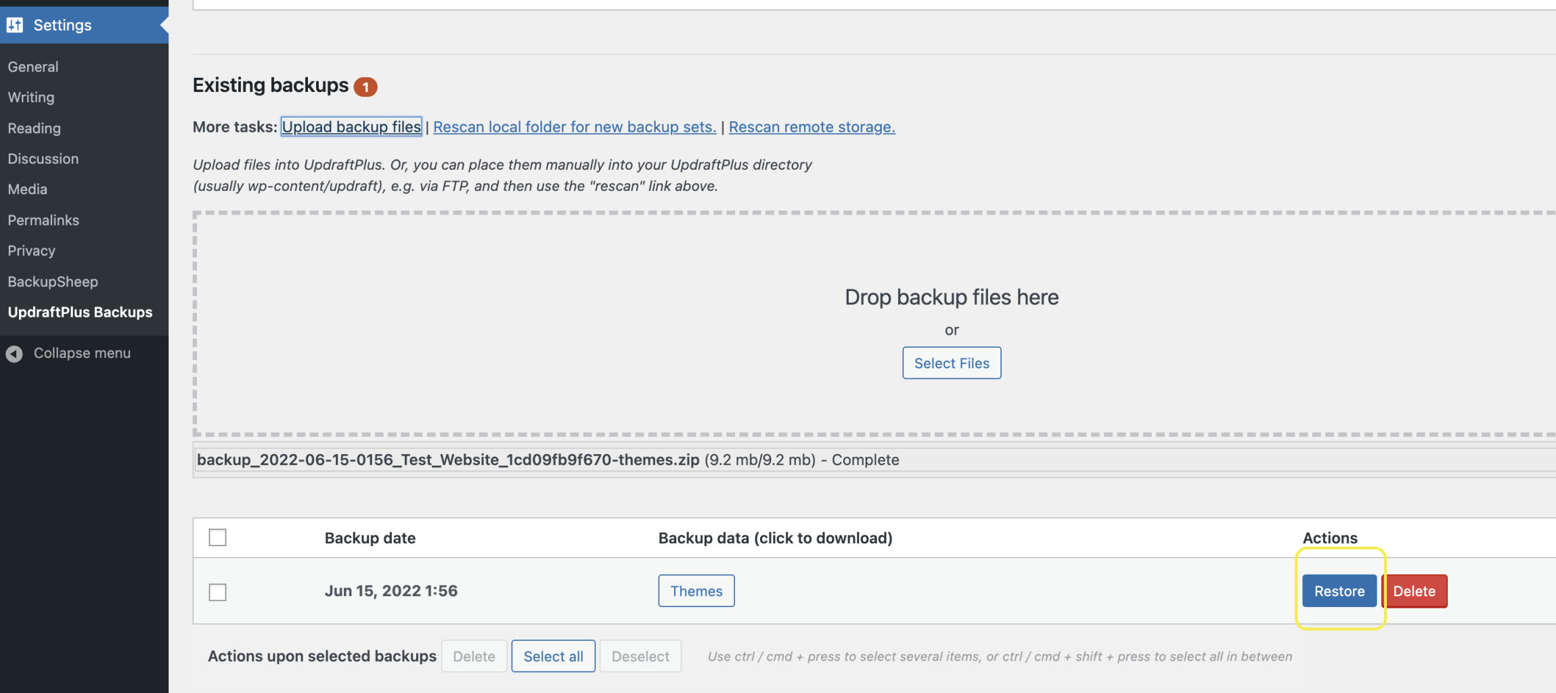Click the Existing backups heading
This screenshot has width=1556, height=693.
pyautogui.click(x=271, y=85)
